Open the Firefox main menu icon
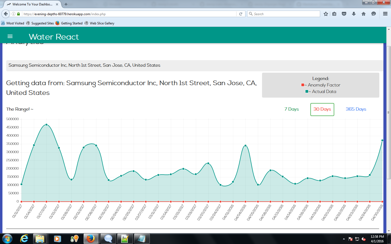The image size is (391, 244). (x=385, y=14)
